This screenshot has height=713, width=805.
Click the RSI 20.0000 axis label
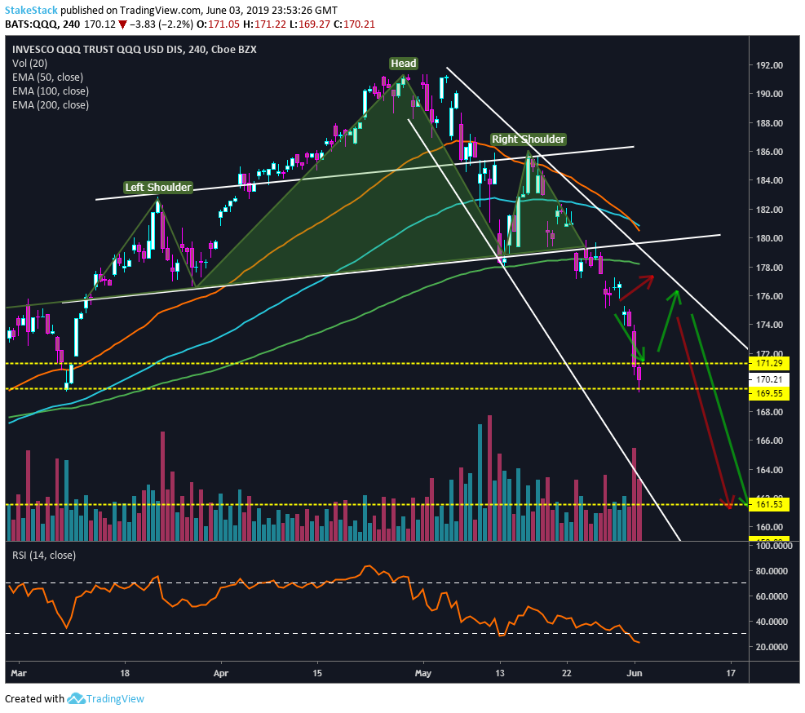point(772,647)
